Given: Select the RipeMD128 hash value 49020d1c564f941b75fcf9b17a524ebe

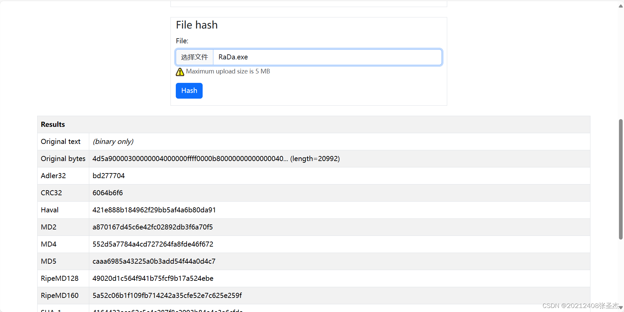Looking at the screenshot, I should click(x=153, y=278).
